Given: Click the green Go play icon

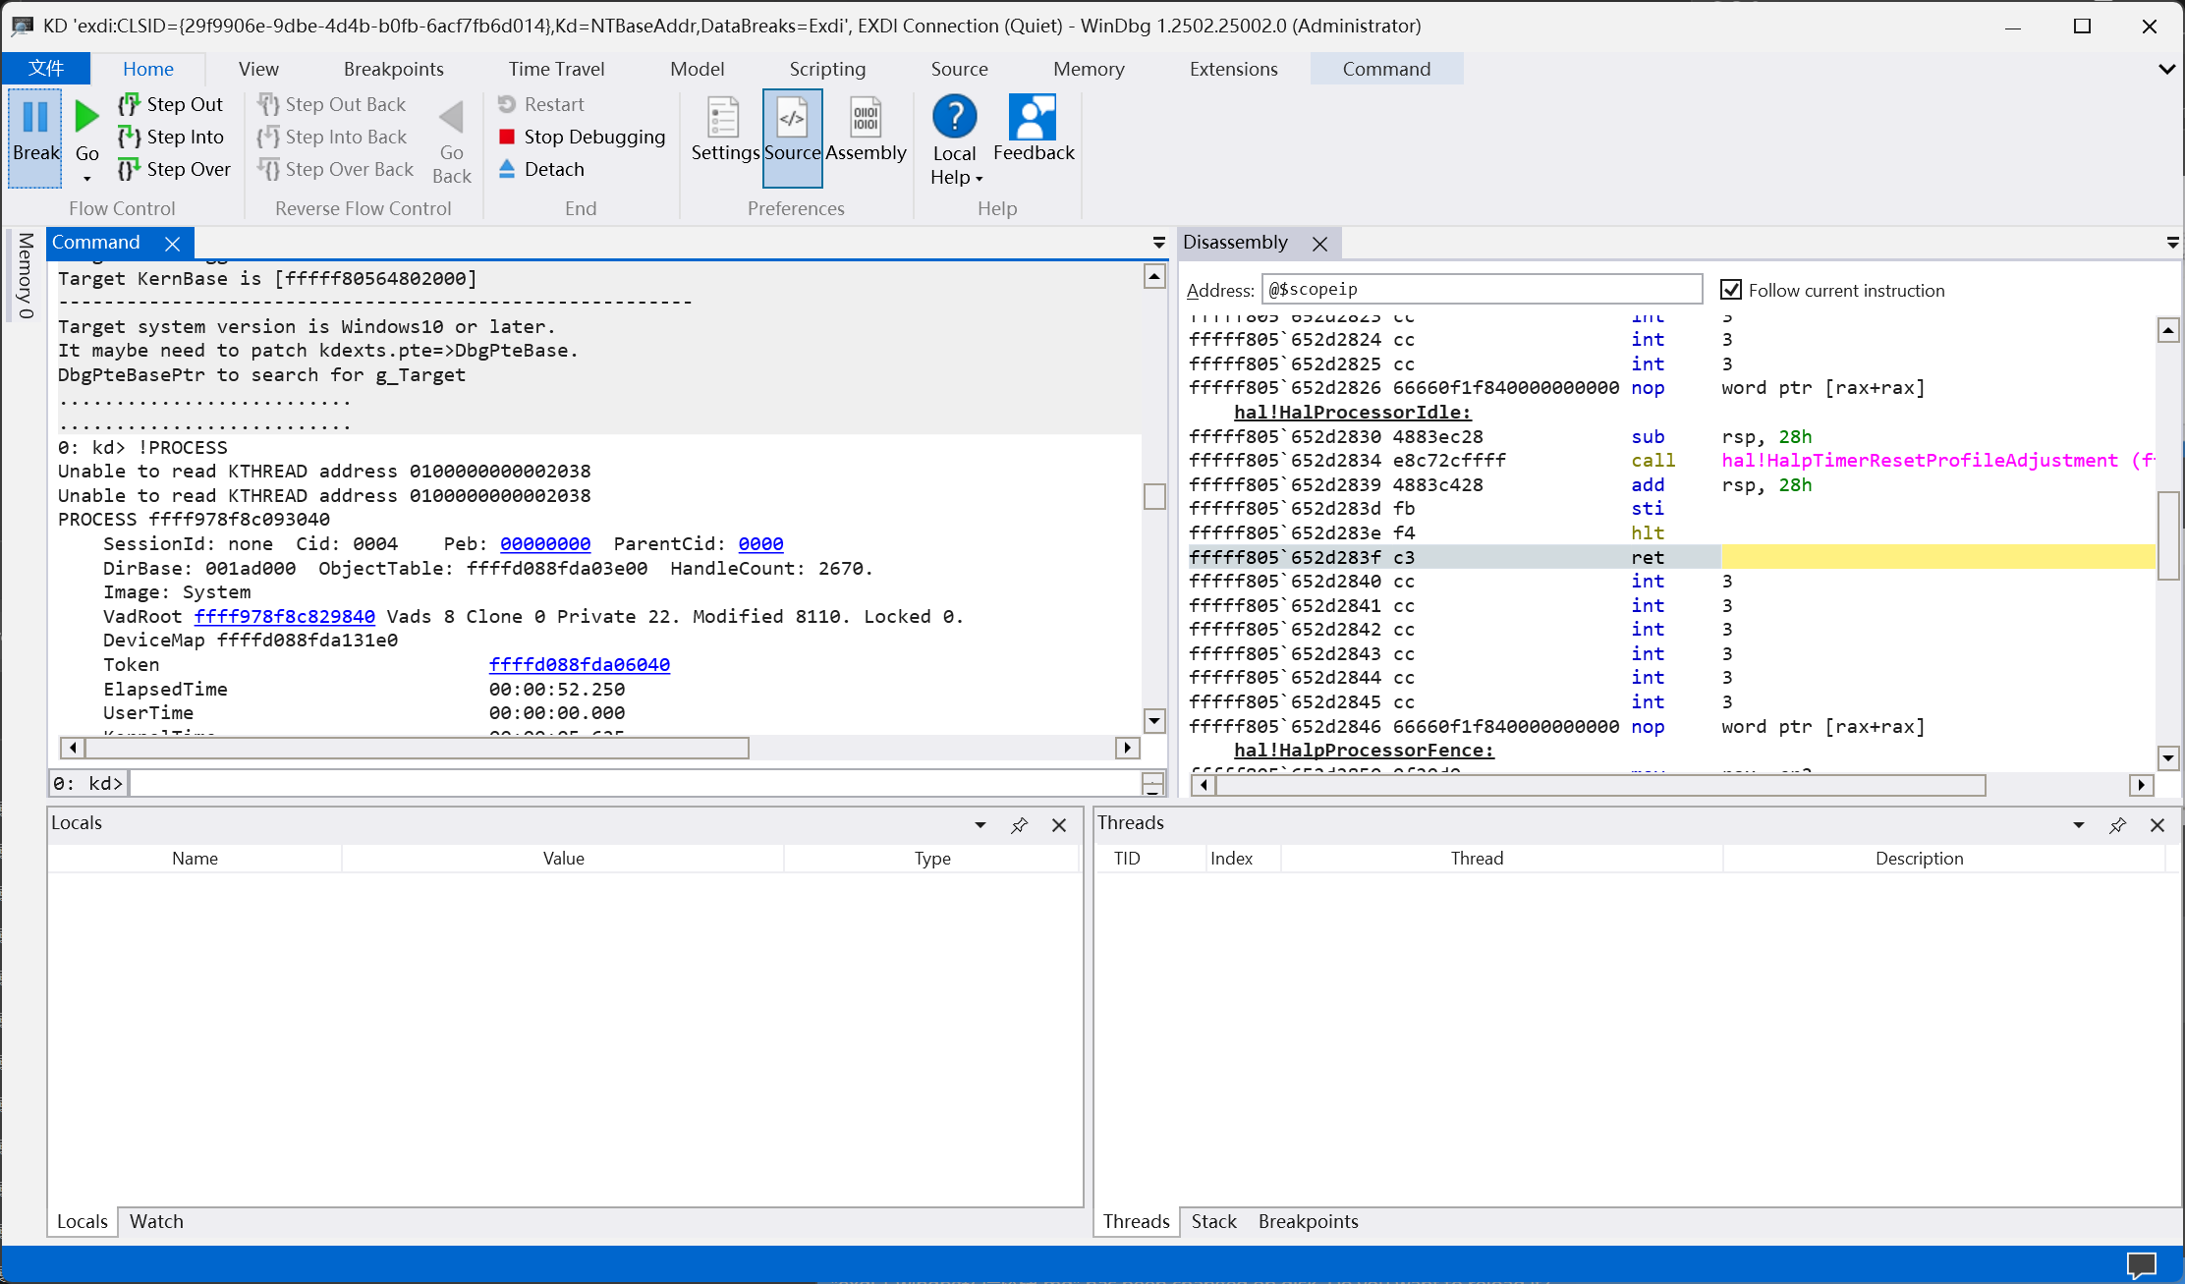Looking at the screenshot, I should (86, 117).
